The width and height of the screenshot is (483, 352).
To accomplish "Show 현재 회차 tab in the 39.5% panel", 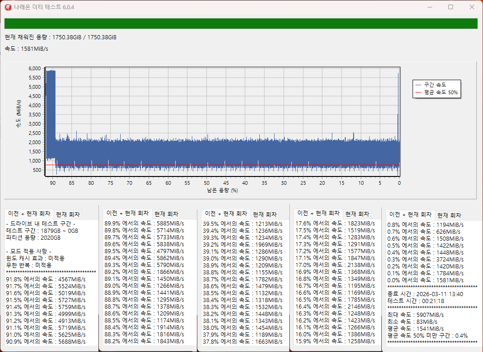I will point(264,214).
